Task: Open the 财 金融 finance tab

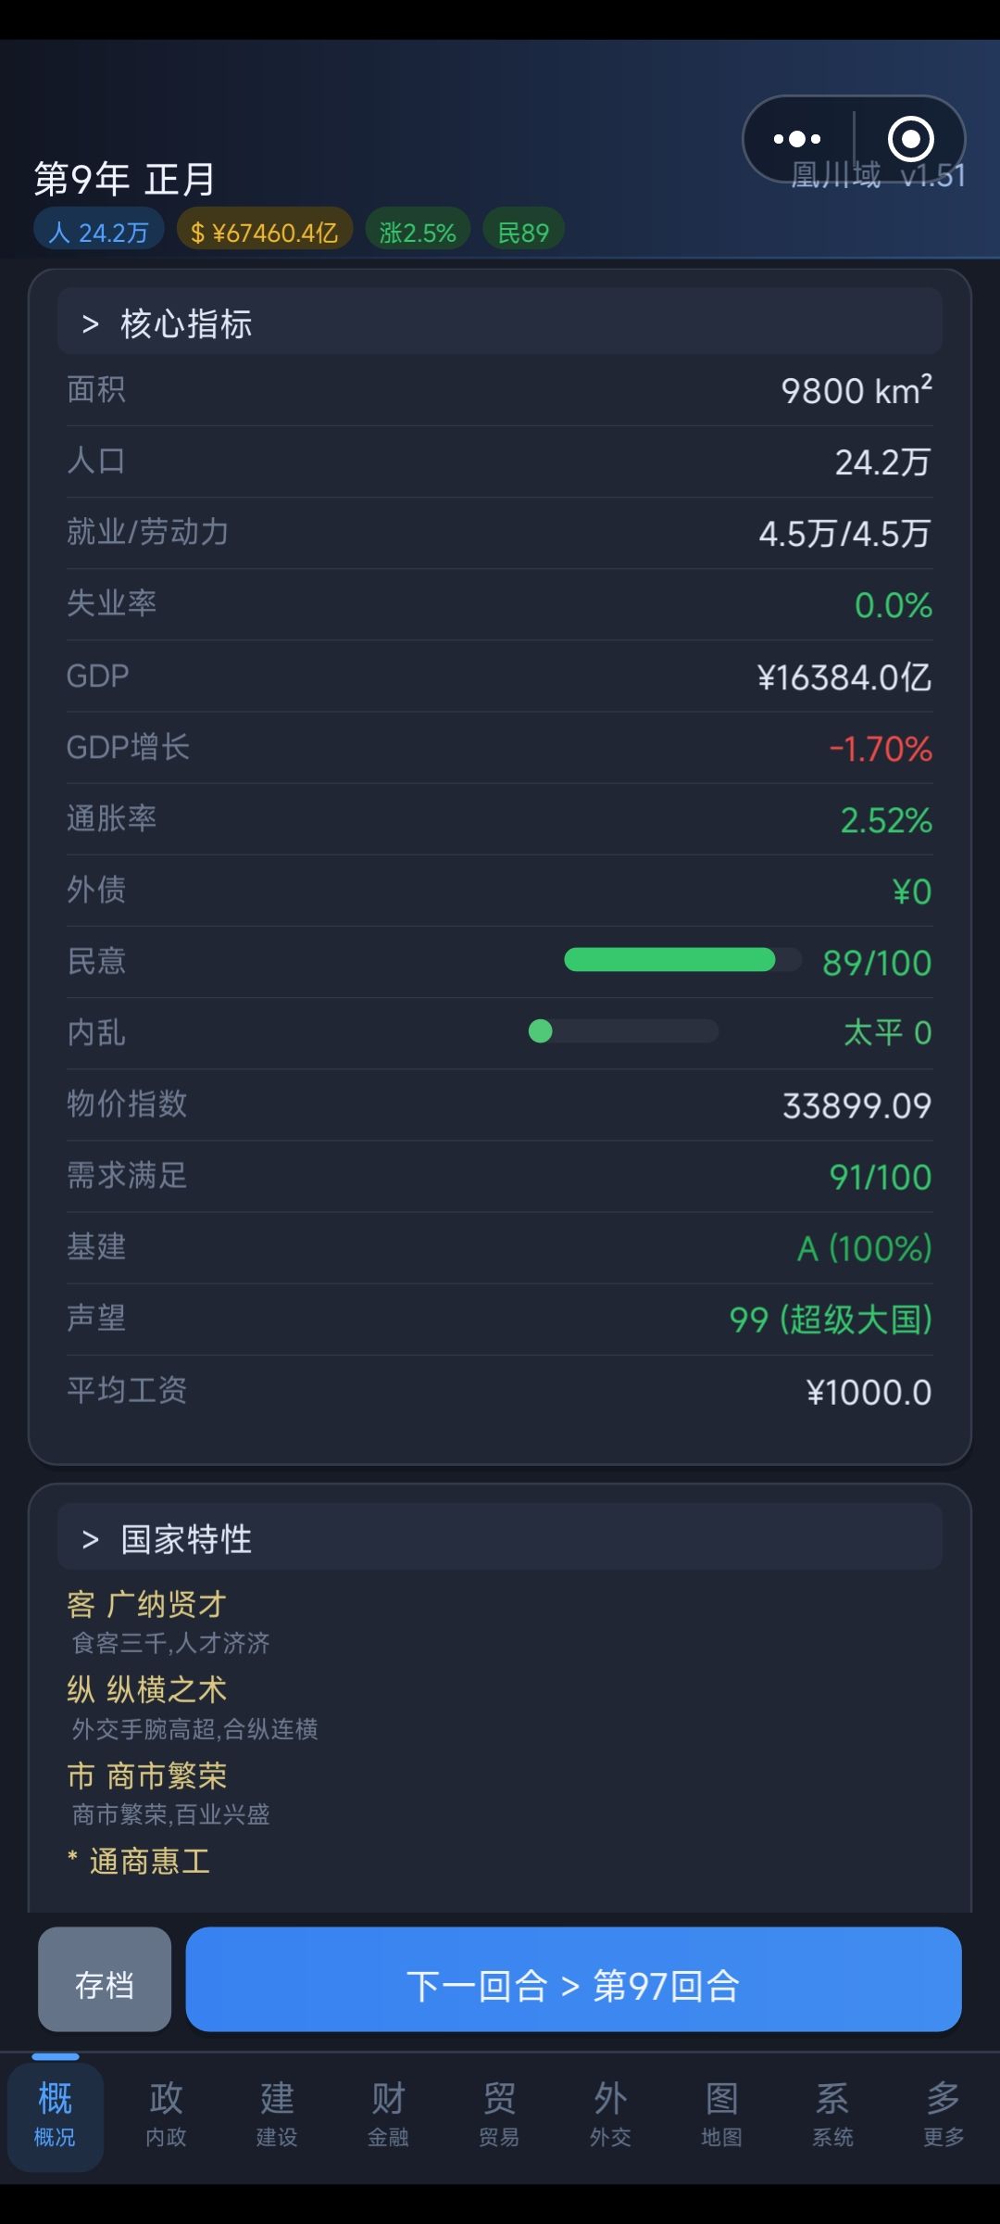Action: (x=388, y=2113)
